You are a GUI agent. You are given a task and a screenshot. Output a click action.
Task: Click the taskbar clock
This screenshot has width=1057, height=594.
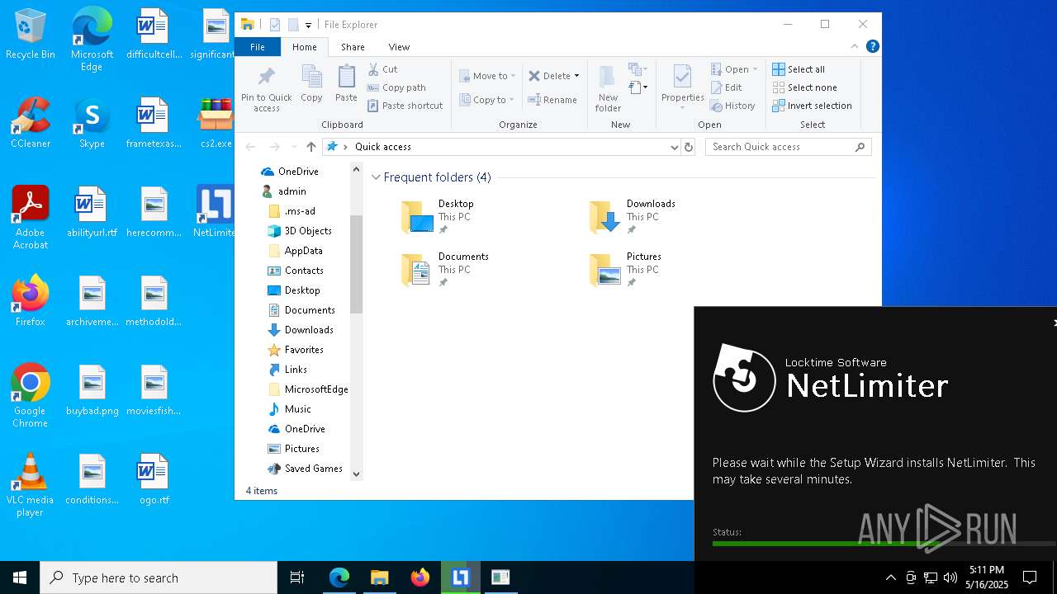coord(988,577)
